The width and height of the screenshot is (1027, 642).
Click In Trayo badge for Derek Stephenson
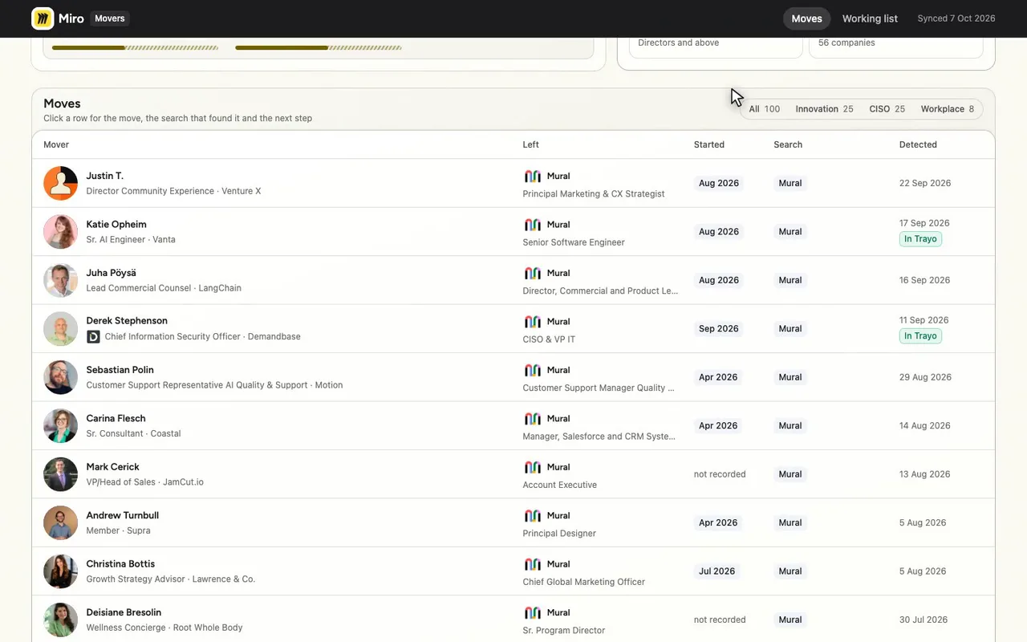(x=920, y=336)
